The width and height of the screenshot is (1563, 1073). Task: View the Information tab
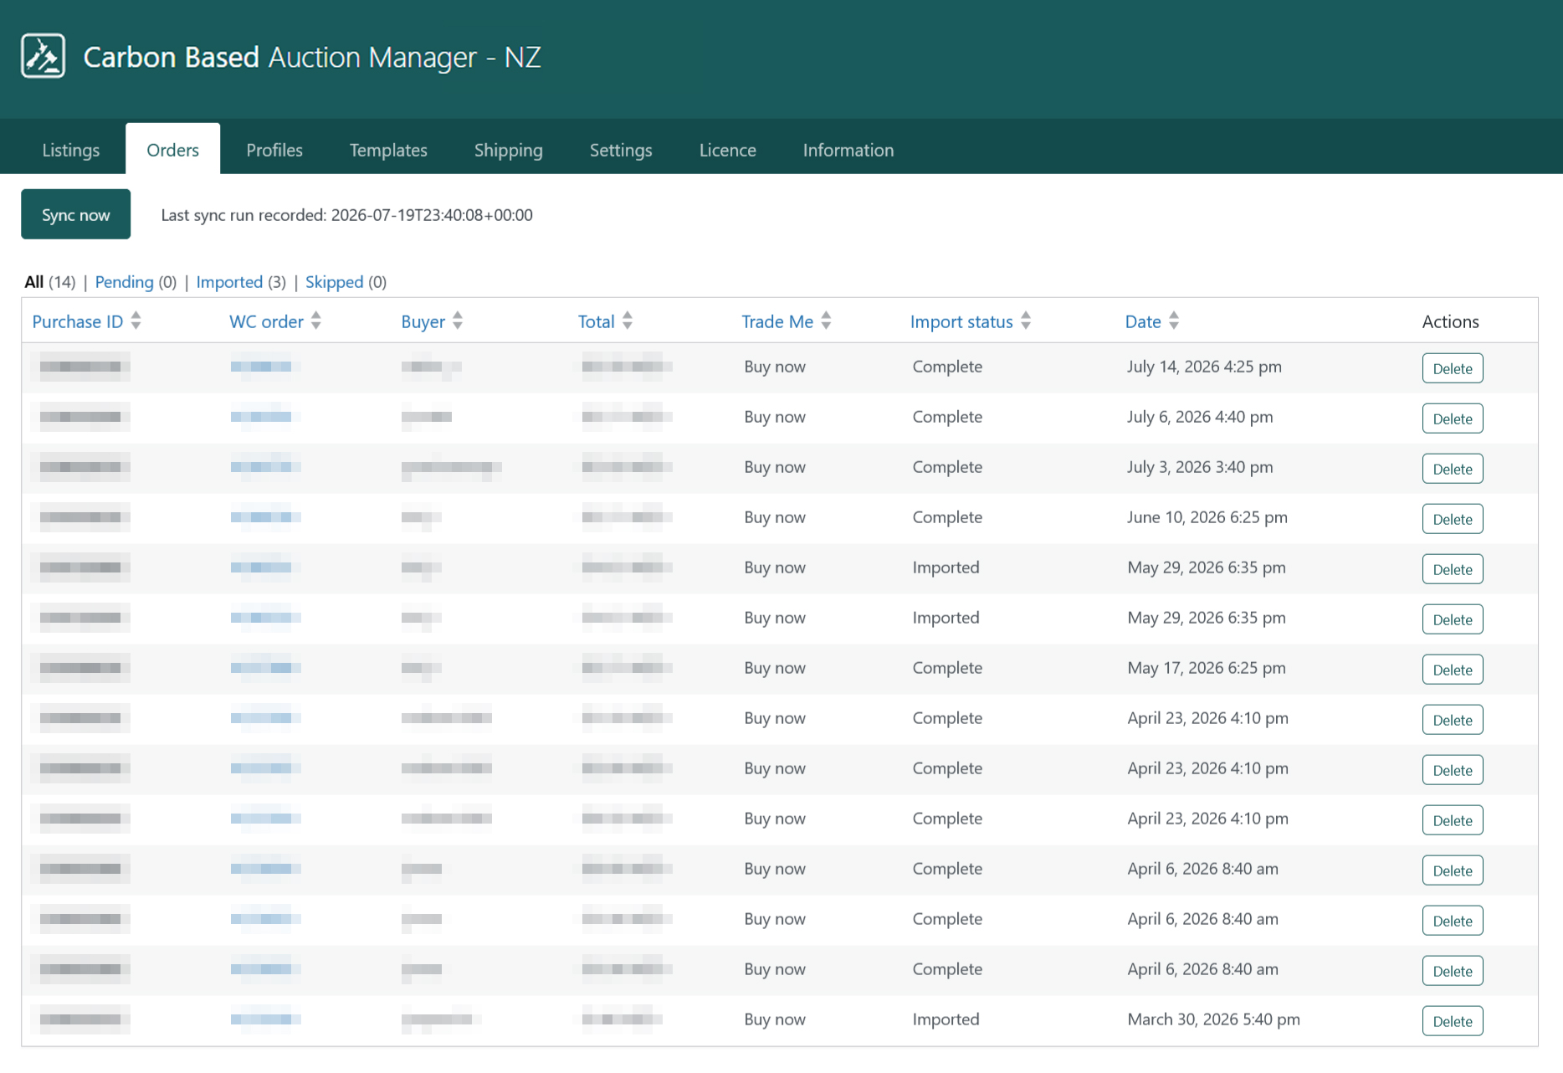pos(848,150)
